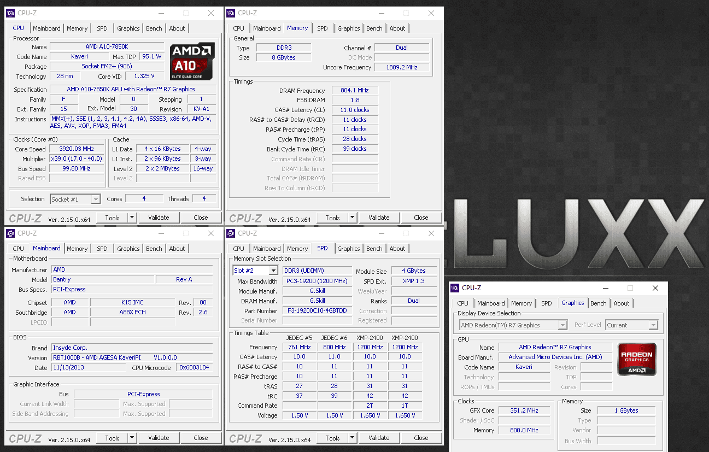Click Close button in SPD window
The image size is (709, 452).
click(421, 438)
